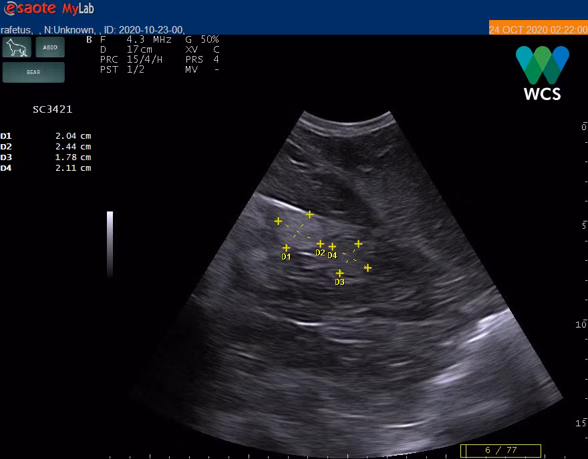Click the grayscale brightness bar
588x459 pixels.
[x=110, y=244]
